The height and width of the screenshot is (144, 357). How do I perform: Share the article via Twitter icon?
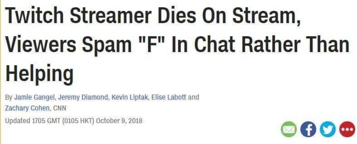tap(327, 129)
